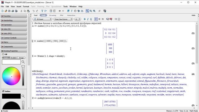The height and width of the screenshot is (112, 199).
Task: Expand the Common Symbols palette
Action: point(14,38)
